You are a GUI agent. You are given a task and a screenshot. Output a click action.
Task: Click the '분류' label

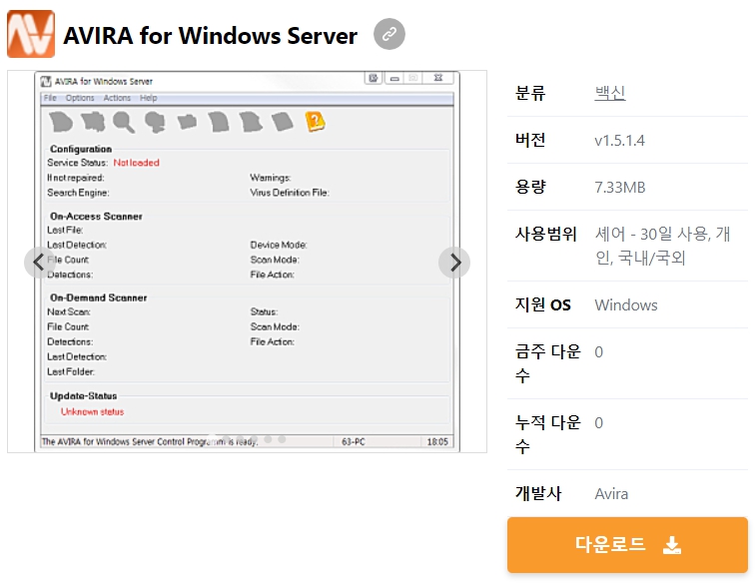[x=530, y=93]
